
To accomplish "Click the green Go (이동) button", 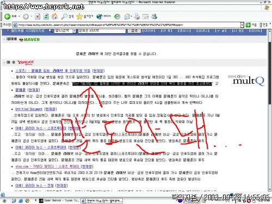I will [251, 25].
